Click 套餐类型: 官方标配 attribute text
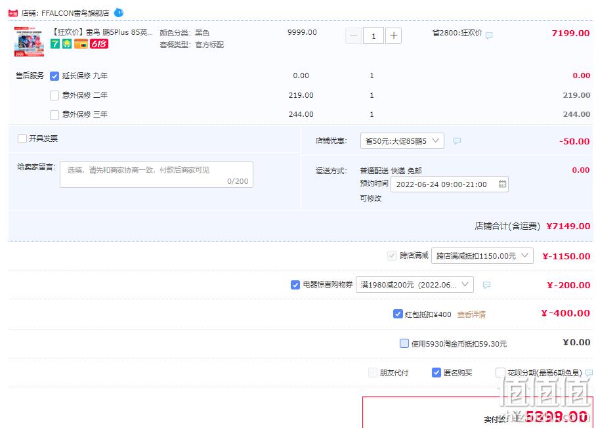Viewport: 596px width, 428px height. 192,45
